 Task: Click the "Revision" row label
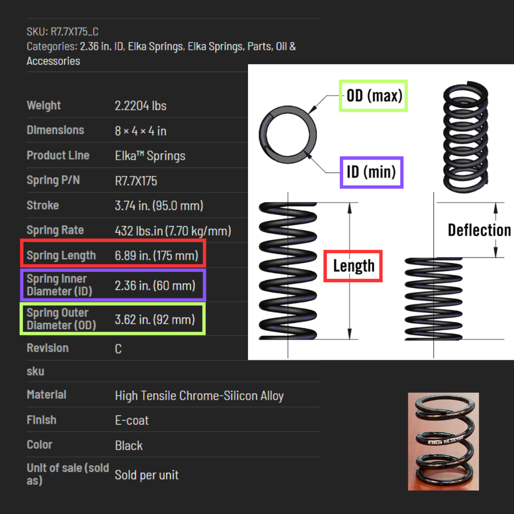[x=48, y=348]
